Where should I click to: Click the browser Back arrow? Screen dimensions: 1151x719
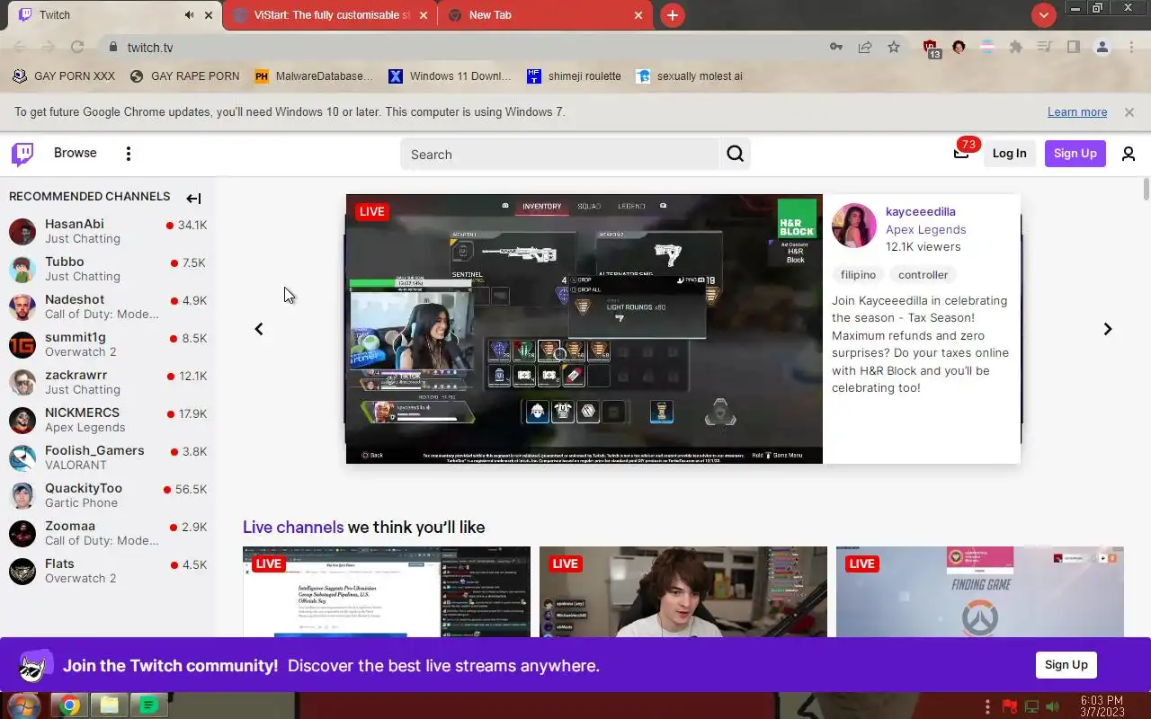(20, 48)
